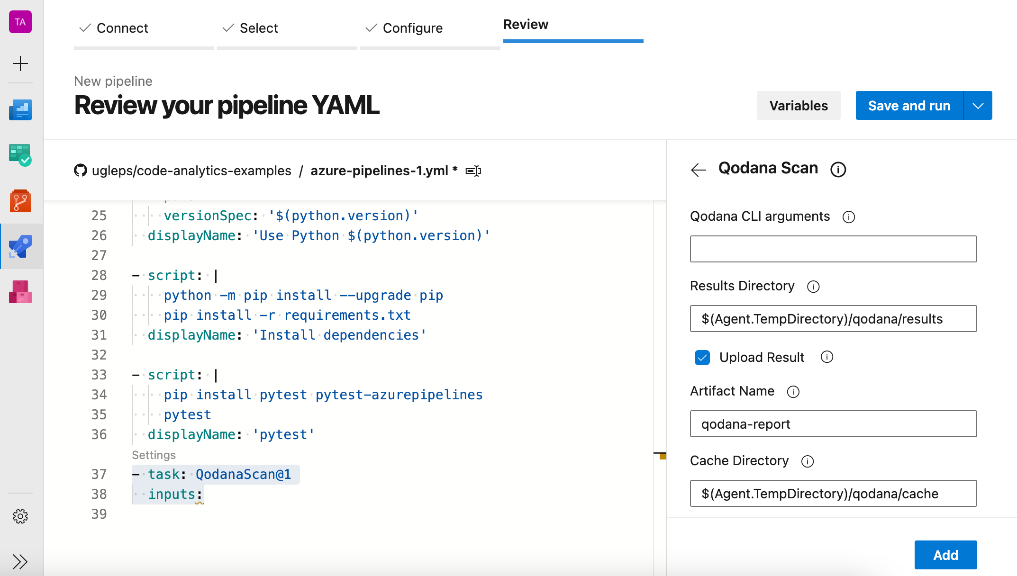Viewport: 1017px width, 576px height.
Task: Click Save and run
Action: point(909,106)
